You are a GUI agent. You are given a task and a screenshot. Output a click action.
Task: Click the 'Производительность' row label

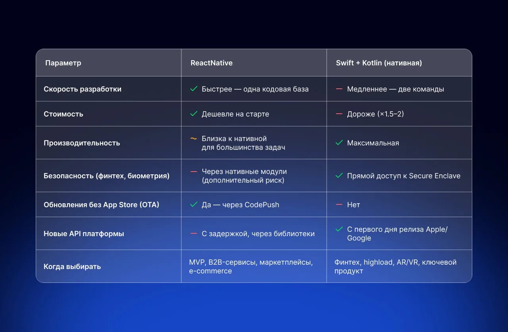click(82, 143)
